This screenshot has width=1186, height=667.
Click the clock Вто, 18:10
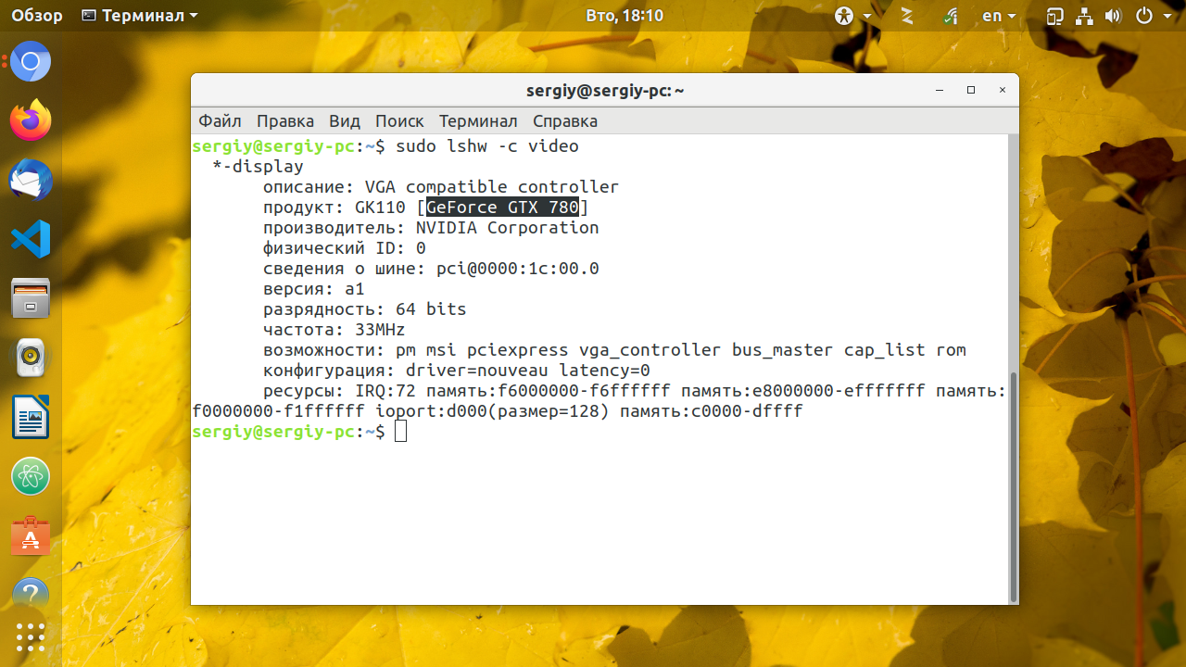[x=625, y=16]
